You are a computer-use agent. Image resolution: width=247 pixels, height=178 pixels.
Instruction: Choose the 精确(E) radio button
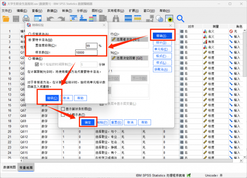pos(30,58)
